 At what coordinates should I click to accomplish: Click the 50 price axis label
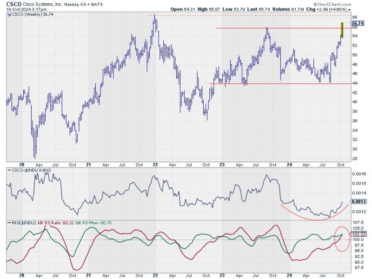tap(355, 55)
